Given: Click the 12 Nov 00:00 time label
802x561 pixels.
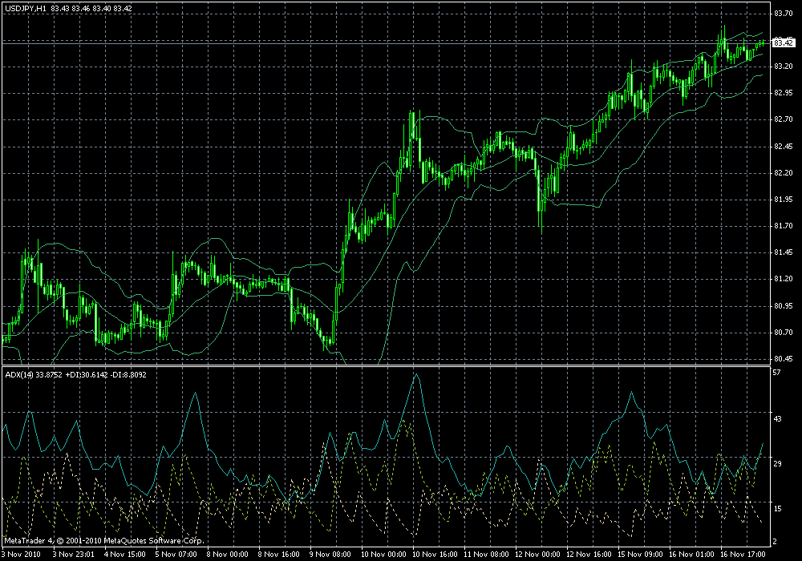Looking at the screenshot, I should tap(537, 555).
